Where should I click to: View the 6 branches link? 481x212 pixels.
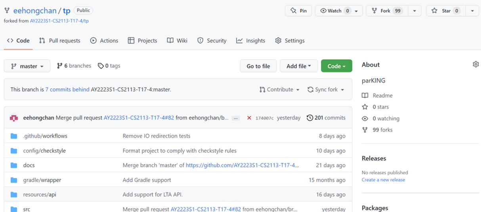pyautogui.click(x=74, y=66)
